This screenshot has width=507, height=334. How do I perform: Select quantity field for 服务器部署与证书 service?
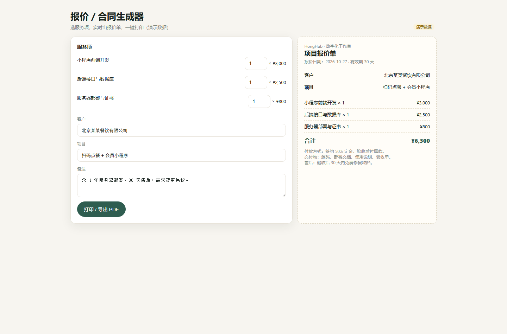click(x=259, y=101)
